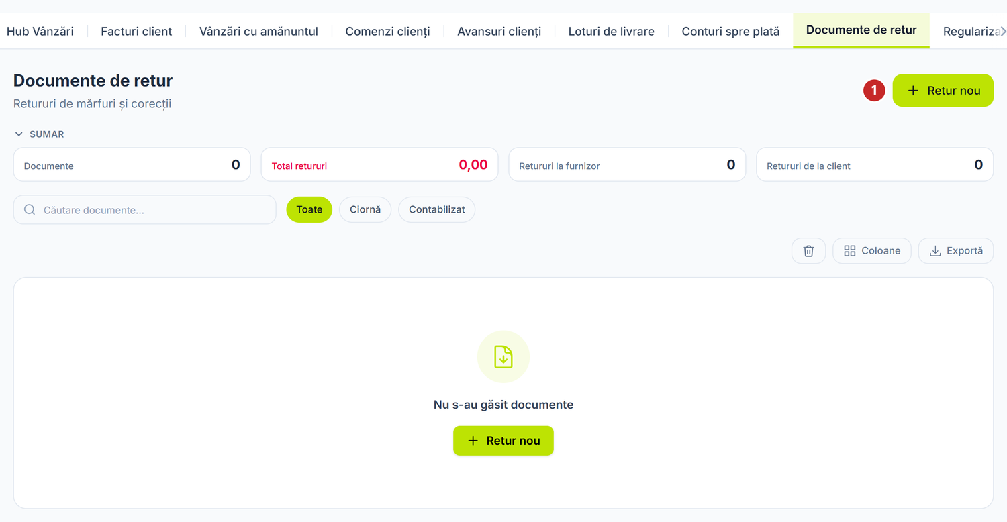Click the Total retururi summary card

tap(379, 164)
